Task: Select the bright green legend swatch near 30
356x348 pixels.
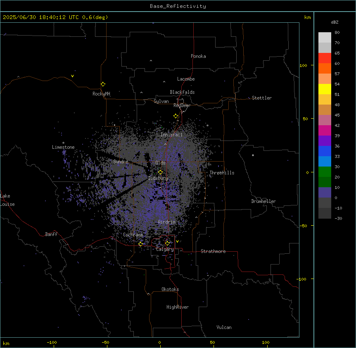Action: tap(325, 172)
